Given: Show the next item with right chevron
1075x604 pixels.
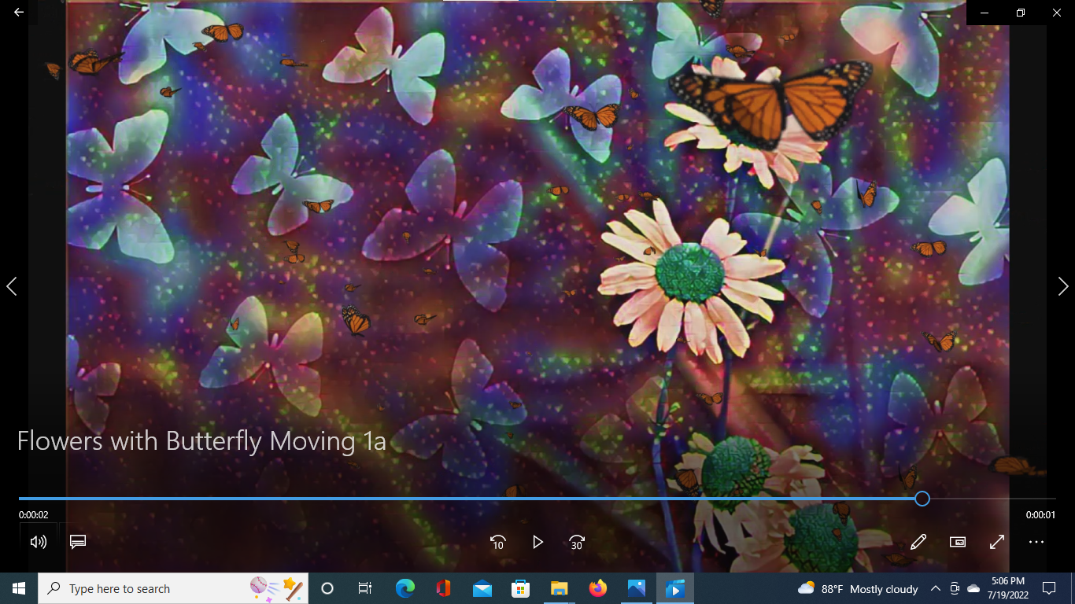Looking at the screenshot, I should click(x=1063, y=286).
